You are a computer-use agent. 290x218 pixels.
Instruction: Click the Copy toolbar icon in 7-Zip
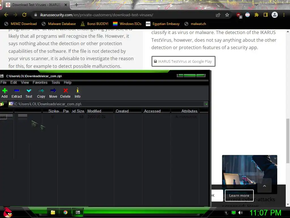(41, 93)
